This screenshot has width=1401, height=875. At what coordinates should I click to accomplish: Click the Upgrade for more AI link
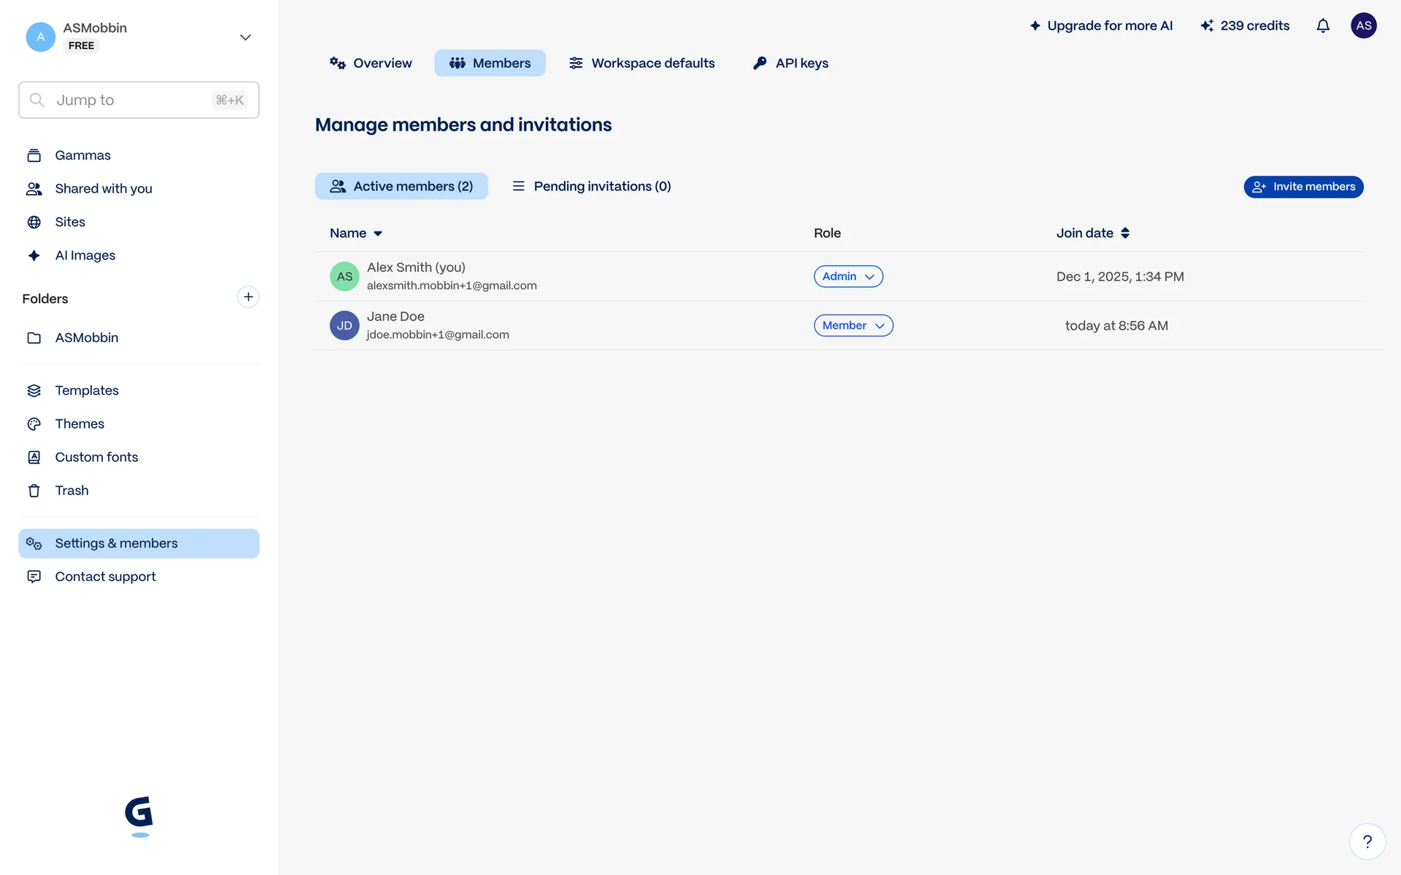[1101, 26]
